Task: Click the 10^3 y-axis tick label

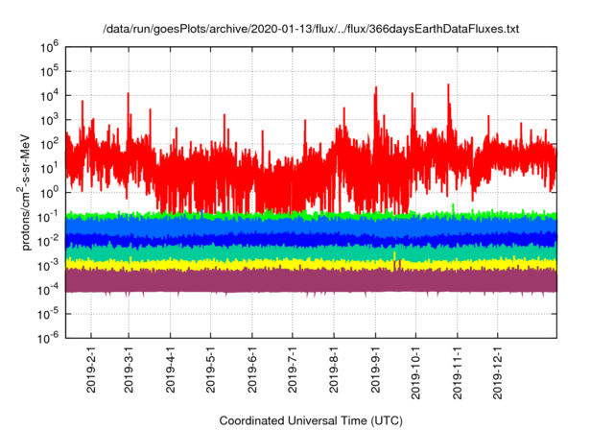Action: coord(49,120)
